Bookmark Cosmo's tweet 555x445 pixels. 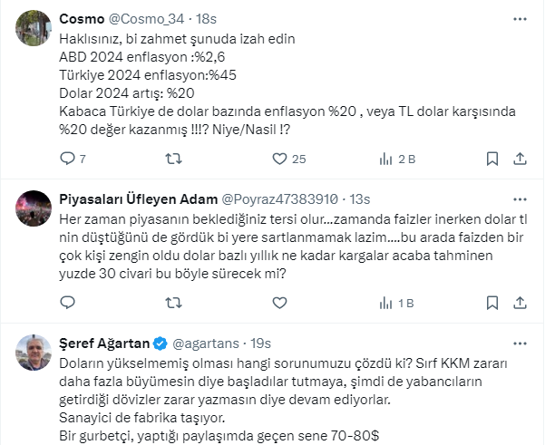click(x=491, y=160)
